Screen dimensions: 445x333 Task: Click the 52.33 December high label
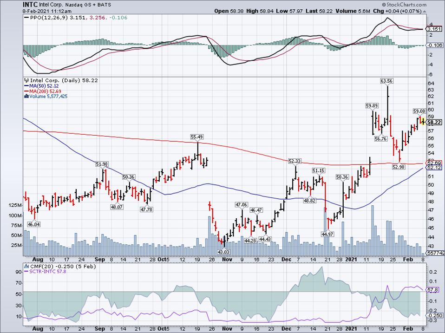click(x=294, y=161)
